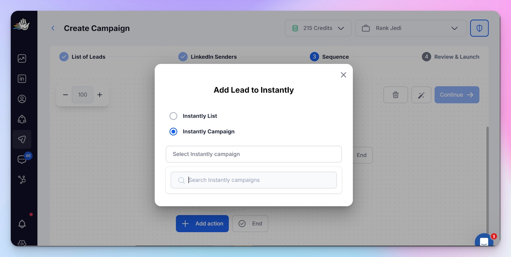Click the magic wand icon button
The height and width of the screenshot is (257, 511).
421,95
